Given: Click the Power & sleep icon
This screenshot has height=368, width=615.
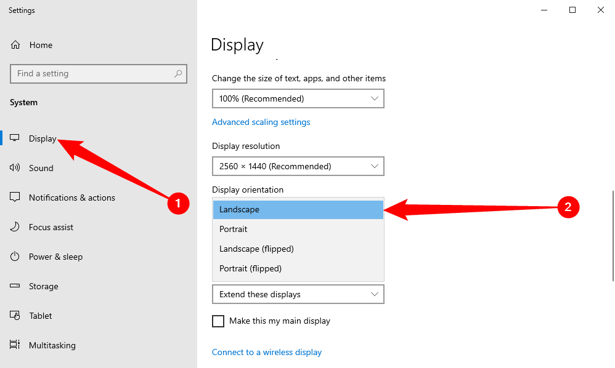Looking at the screenshot, I should pyautogui.click(x=16, y=257).
